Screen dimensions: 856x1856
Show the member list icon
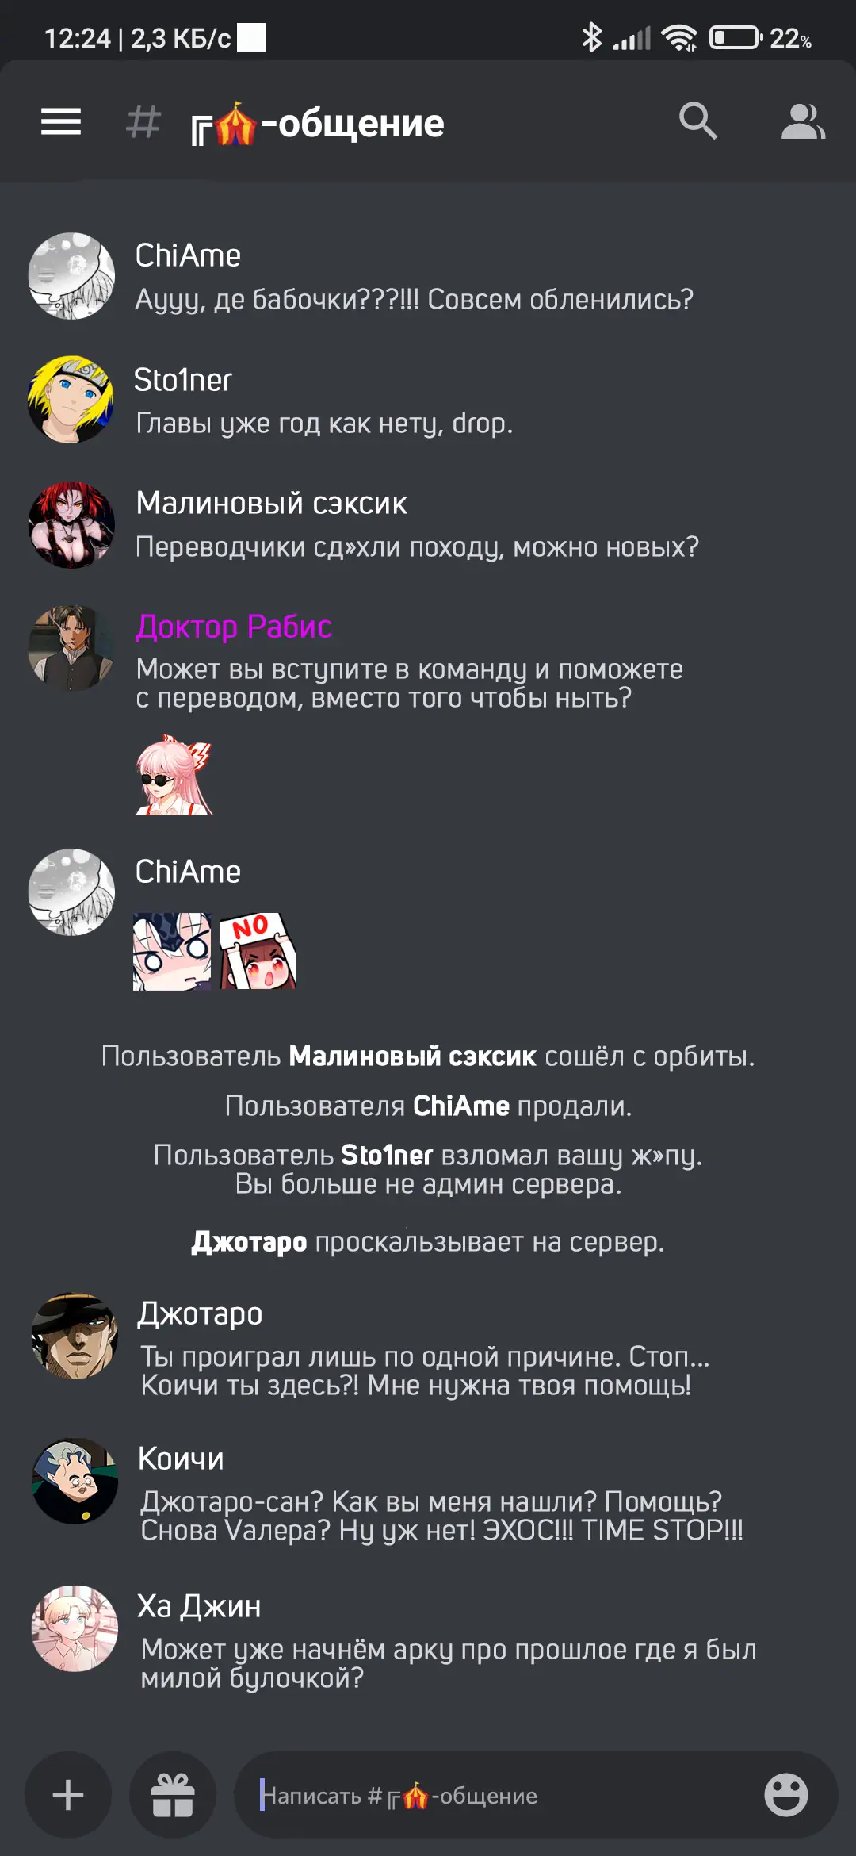803,121
